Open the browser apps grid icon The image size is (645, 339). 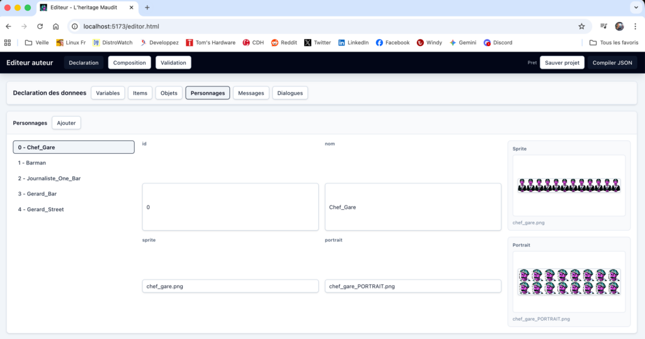[8, 42]
